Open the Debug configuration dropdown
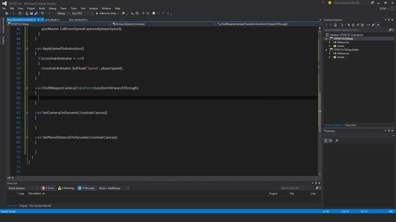 coord(63,14)
